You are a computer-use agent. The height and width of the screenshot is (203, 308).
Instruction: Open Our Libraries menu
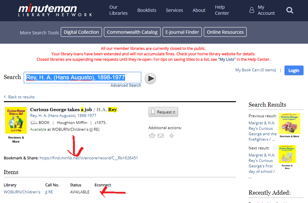(119, 10)
